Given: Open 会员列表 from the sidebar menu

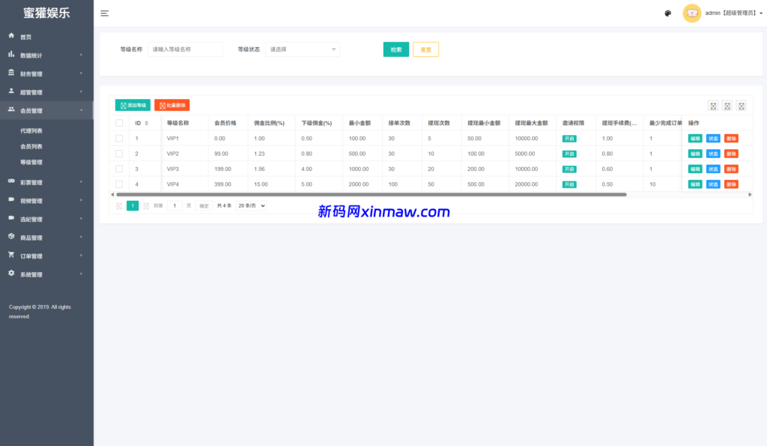Looking at the screenshot, I should coord(31,146).
